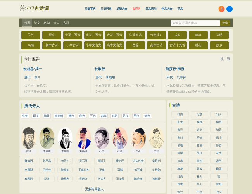Focus the poem search input field
Viewport: 252px width, 194px height.
tap(195, 23)
